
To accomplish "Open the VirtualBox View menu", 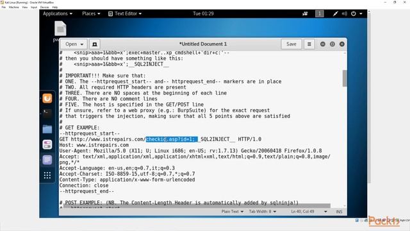I will (24, 7).
